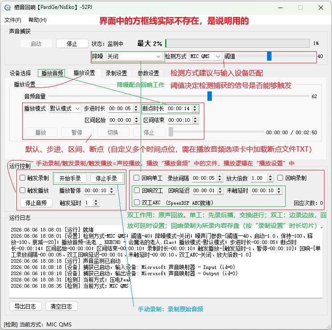Increase 区间结束 time with up arrow
The width and height of the screenshot is (332, 330).
point(195,119)
